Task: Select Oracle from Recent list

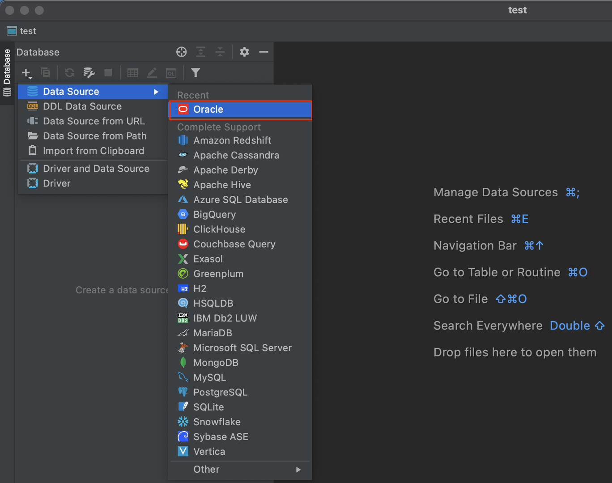Action: 240,110
